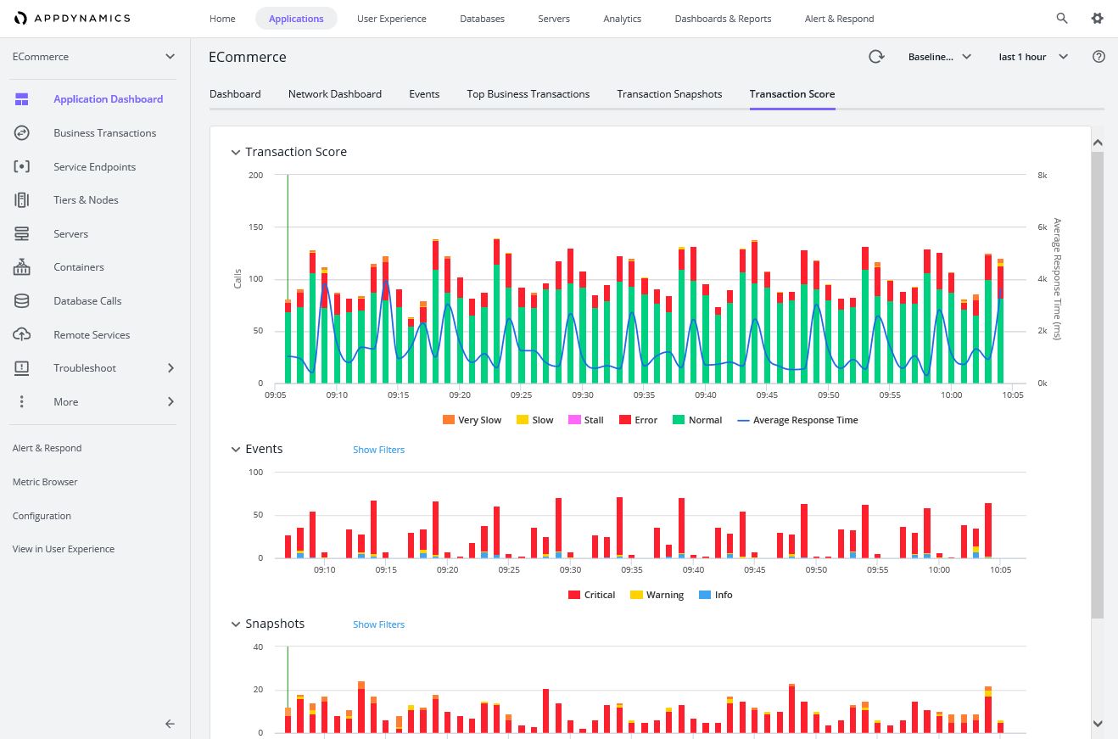1118x739 pixels.
Task: Open the Alert & Respond top menu
Action: tap(839, 19)
